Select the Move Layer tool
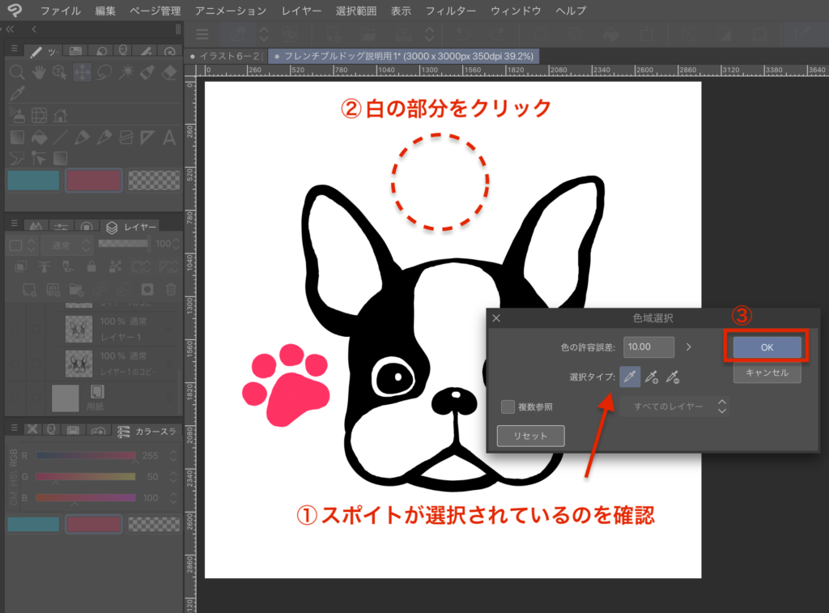The height and width of the screenshot is (613, 829). click(82, 73)
